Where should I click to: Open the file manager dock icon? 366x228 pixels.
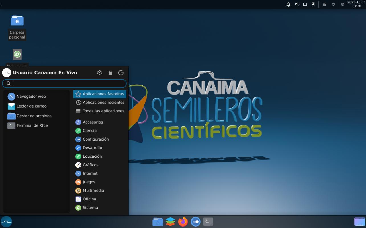pyautogui.click(x=158, y=221)
